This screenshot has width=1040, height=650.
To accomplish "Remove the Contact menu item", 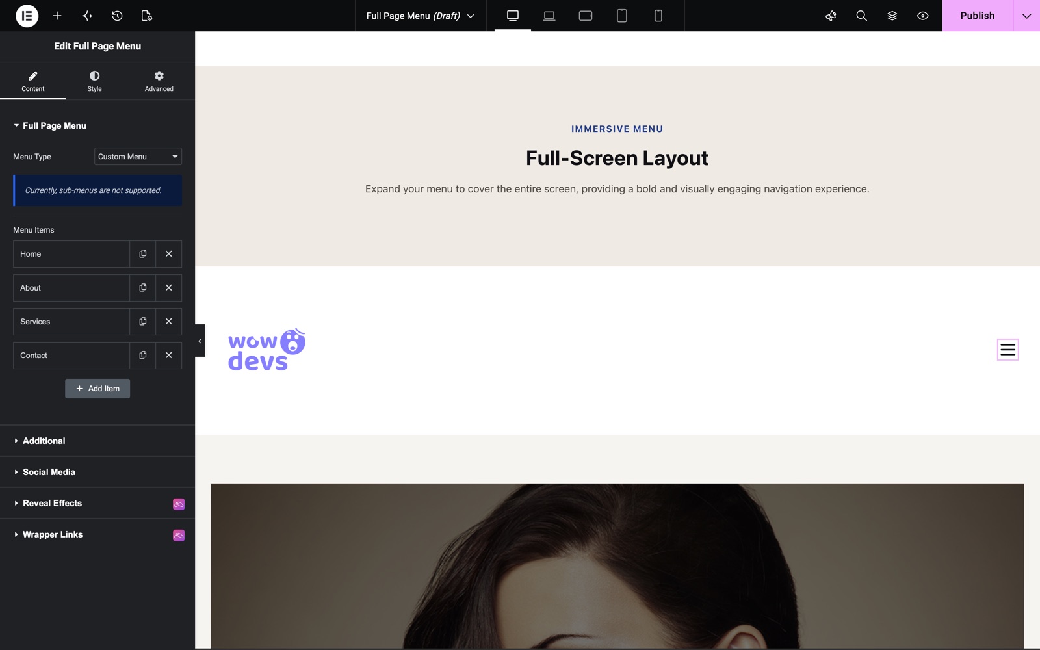I will coord(169,356).
